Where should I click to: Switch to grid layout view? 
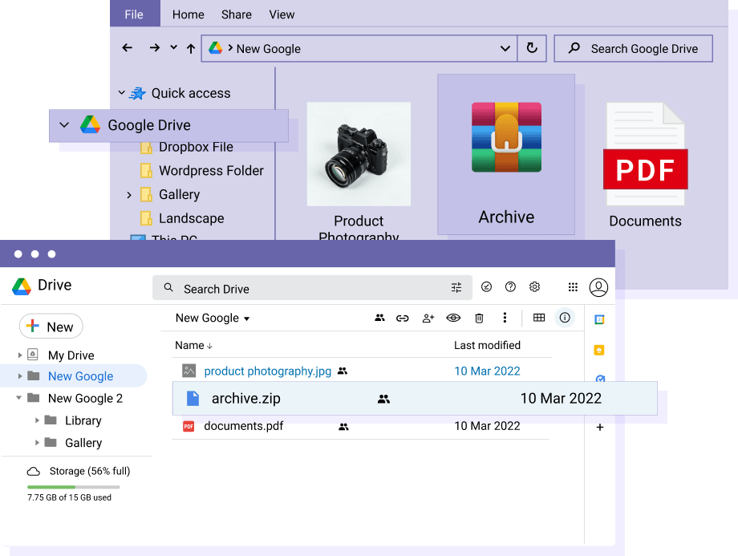click(539, 318)
